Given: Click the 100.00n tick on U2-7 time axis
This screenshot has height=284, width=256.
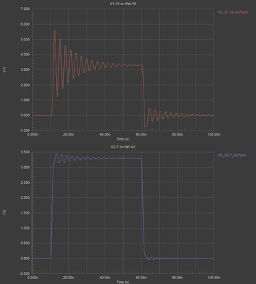Looking at the screenshot, I should click(x=213, y=278).
